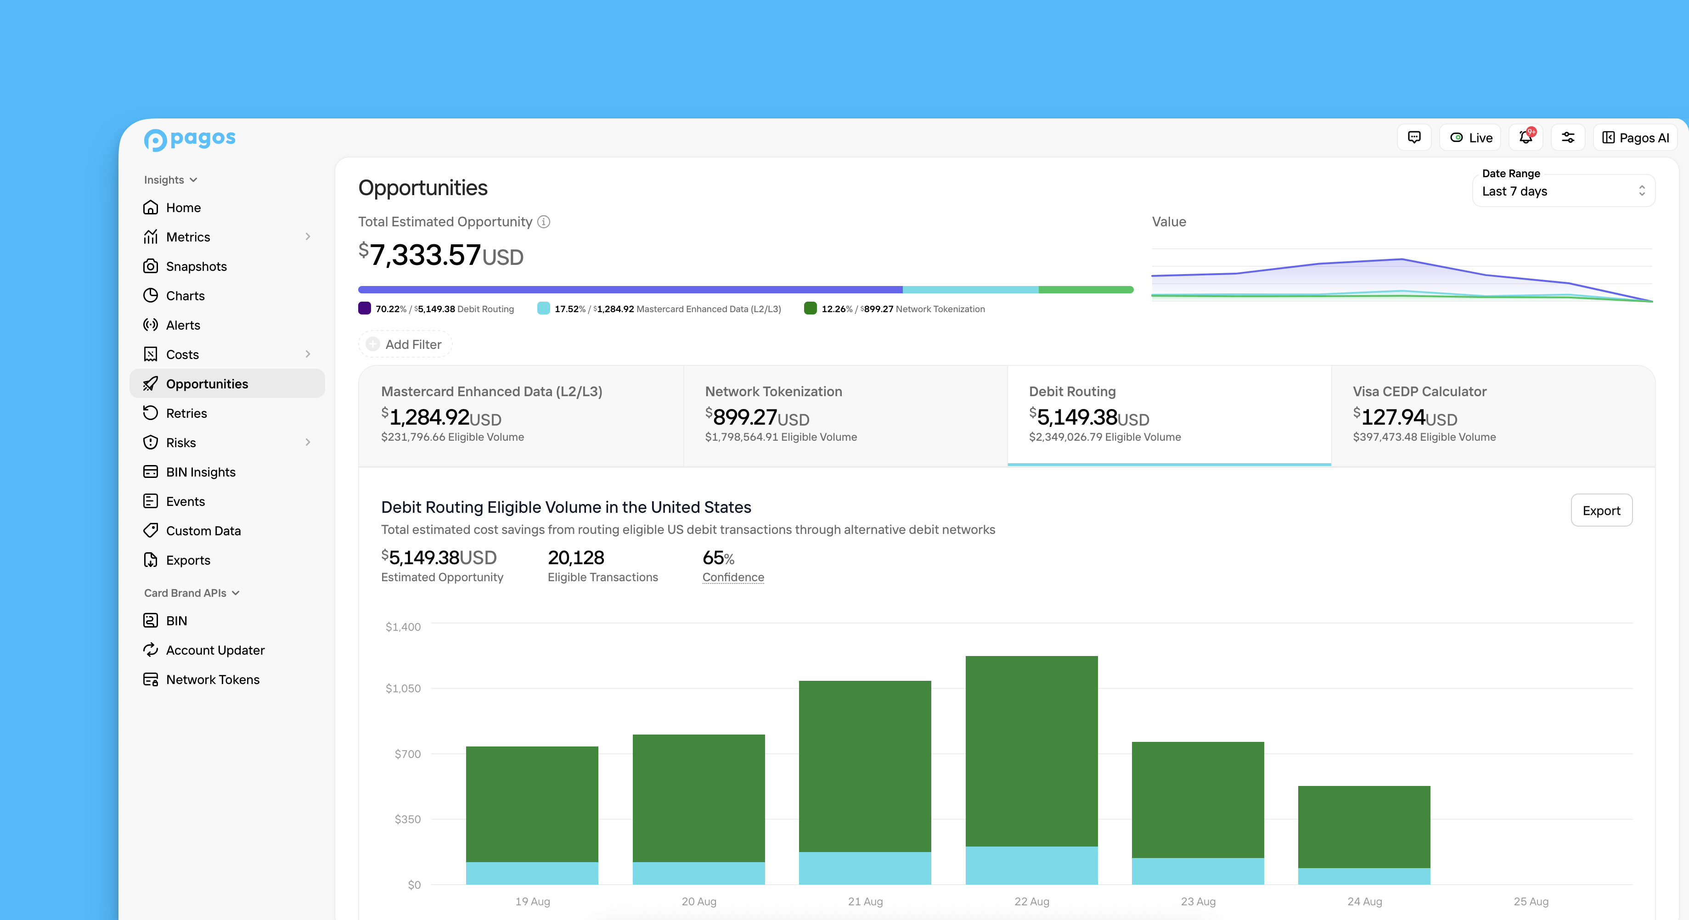Viewport: 1689px width, 920px height.
Task: Click the Snapshots camera icon
Action: click(151, 266)
